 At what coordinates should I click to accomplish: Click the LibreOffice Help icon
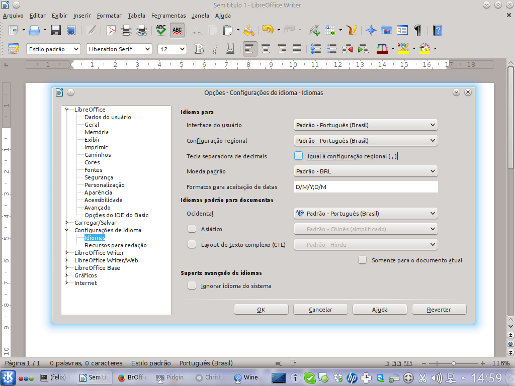(437, 30)
